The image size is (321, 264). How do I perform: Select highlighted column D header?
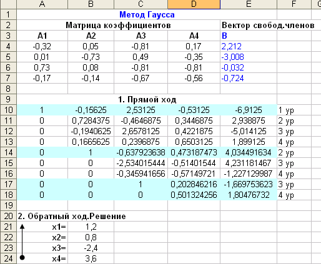[x=194, y=4]
